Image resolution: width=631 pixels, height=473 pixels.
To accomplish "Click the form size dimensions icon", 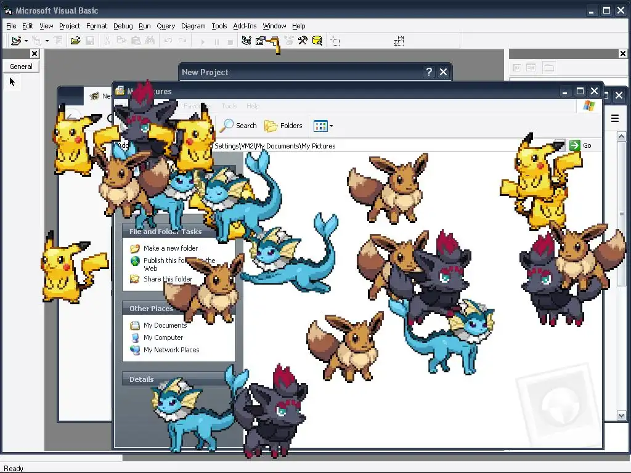I will [399, 41].
